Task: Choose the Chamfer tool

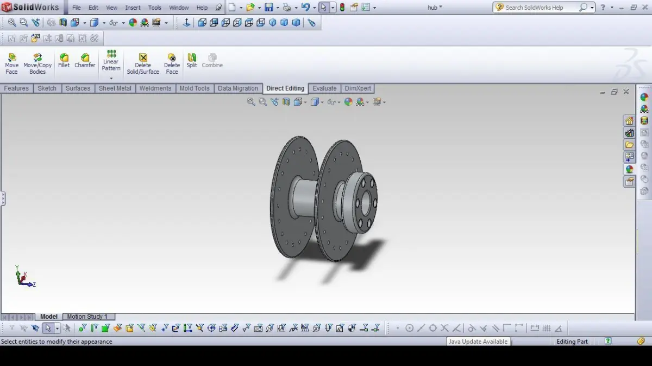Action: 85,61
